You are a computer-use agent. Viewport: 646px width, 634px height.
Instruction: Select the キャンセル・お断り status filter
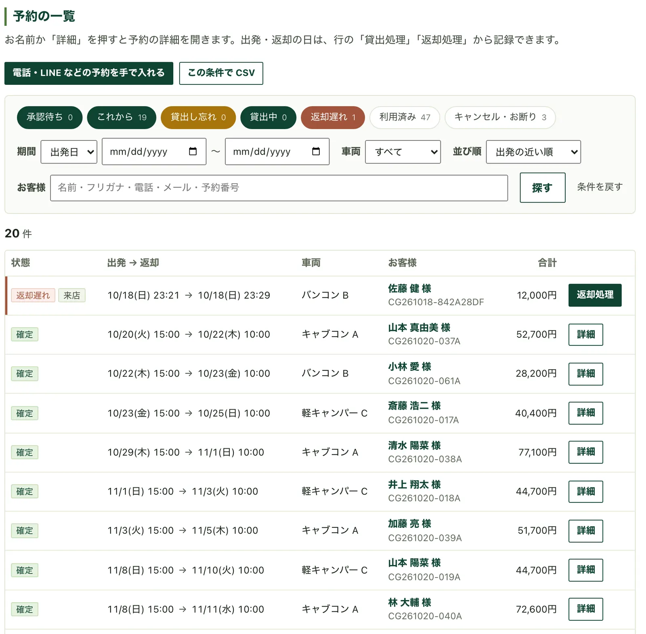click(500, 117)
